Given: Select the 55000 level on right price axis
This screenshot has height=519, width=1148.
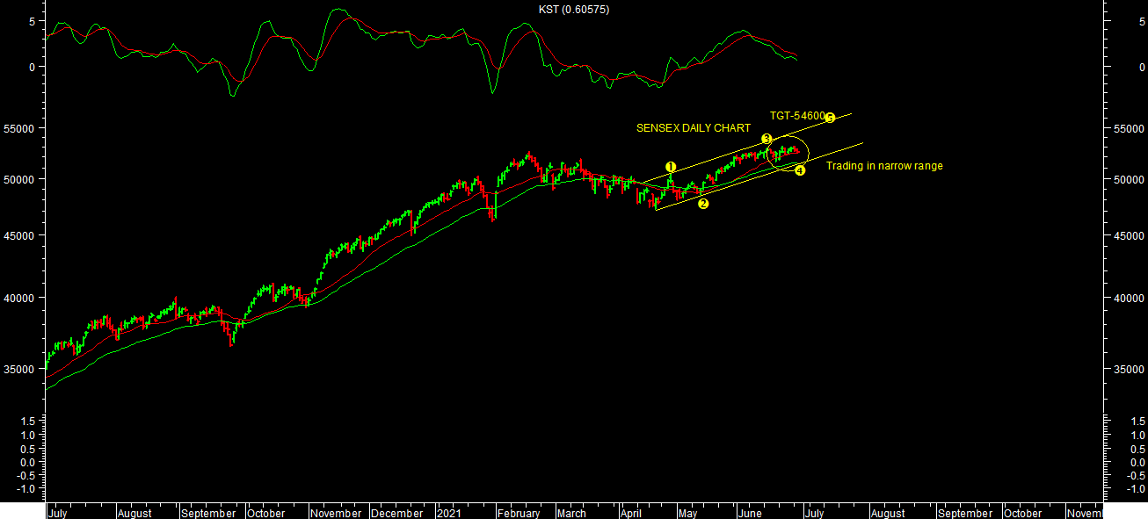Looking at the screenshot, I should tap(1130, 128).
